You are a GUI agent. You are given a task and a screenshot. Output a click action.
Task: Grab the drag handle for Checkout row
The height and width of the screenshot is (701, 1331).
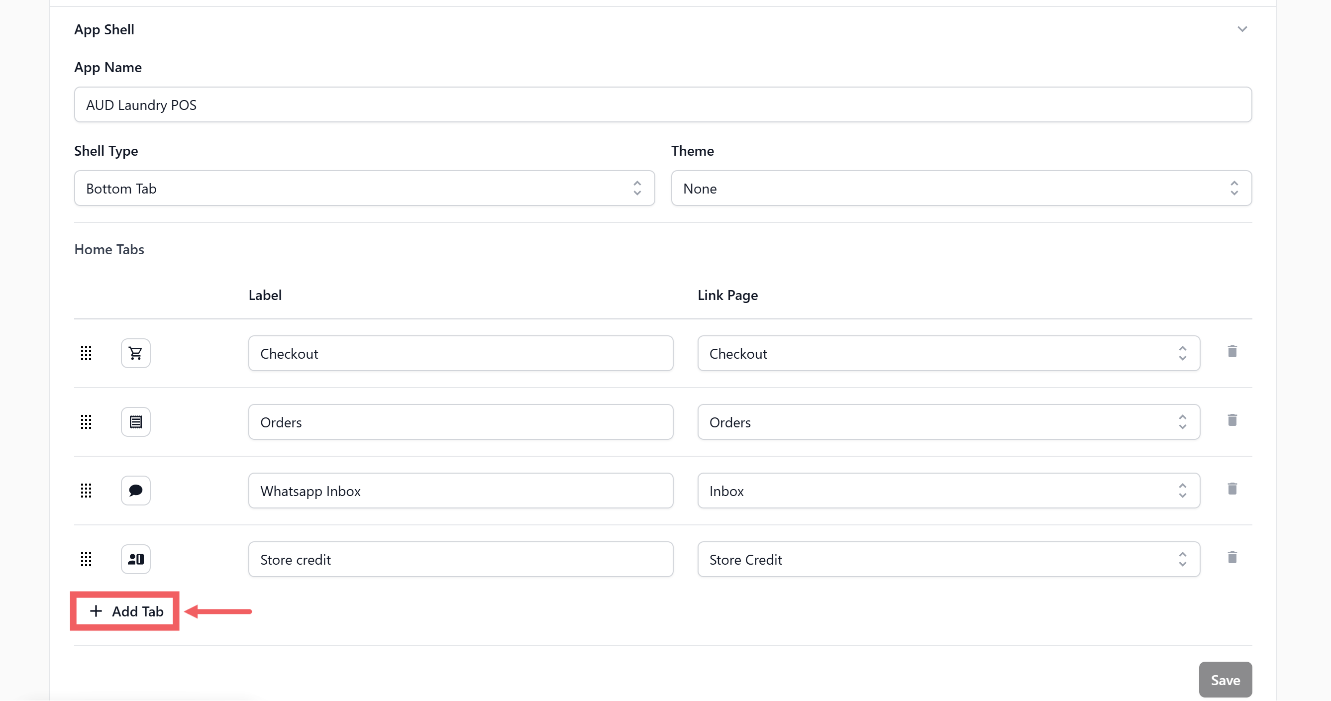pyautogui.click(x=86, y=353)
